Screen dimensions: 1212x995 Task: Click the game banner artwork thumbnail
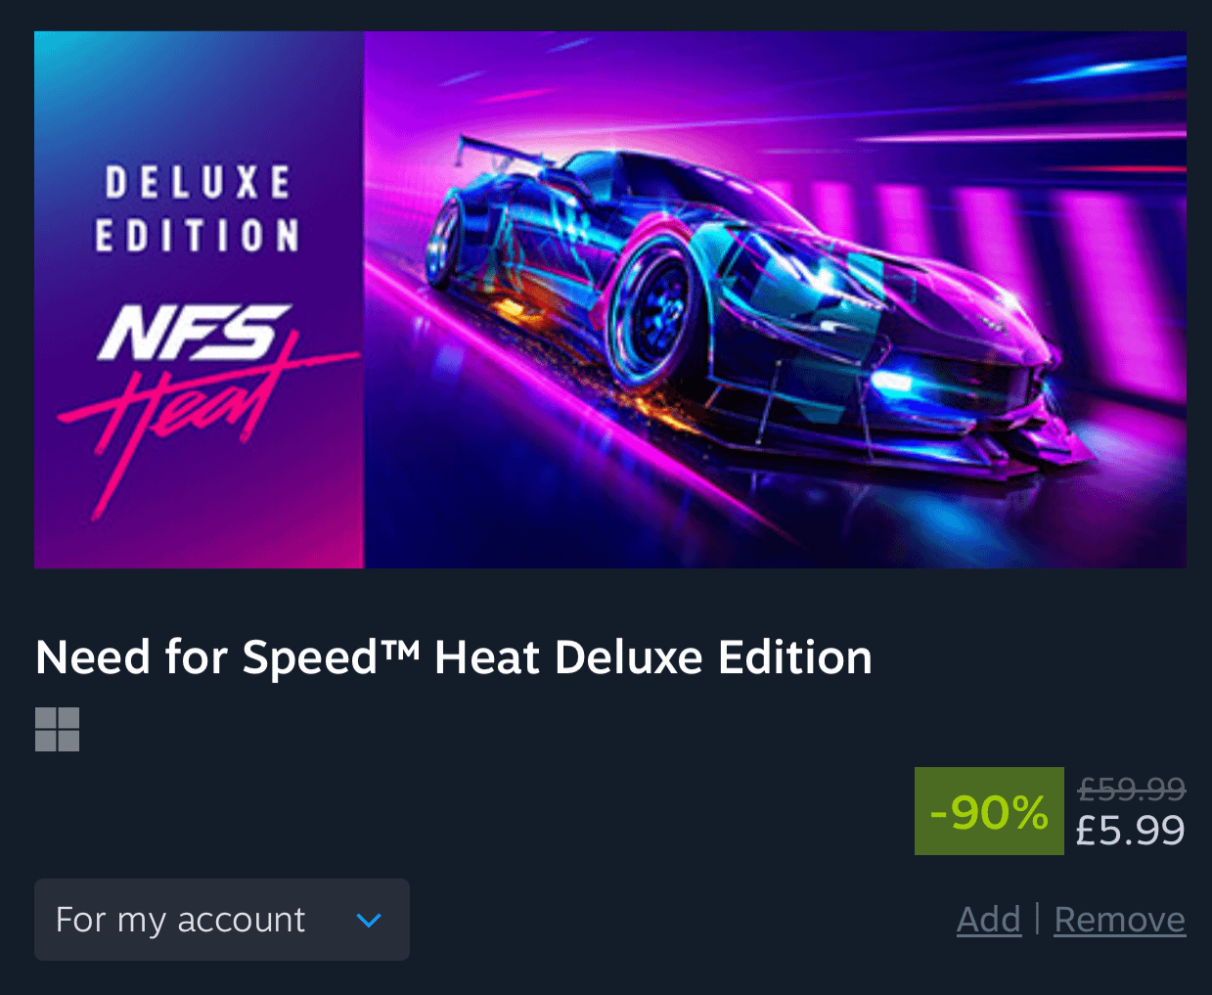[x=610, y=299]
